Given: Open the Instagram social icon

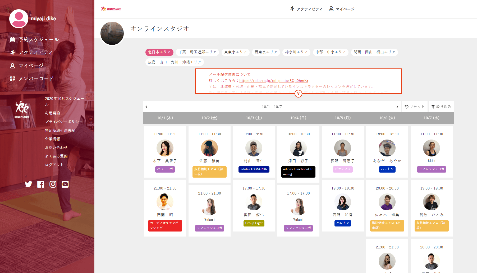Looking at the screenshot, I should [53, 184].
